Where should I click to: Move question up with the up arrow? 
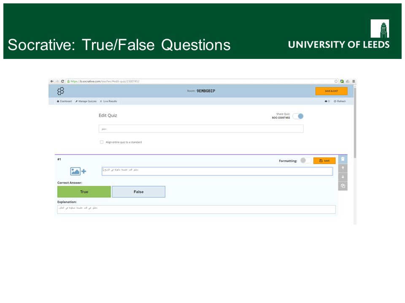[343, 168]
